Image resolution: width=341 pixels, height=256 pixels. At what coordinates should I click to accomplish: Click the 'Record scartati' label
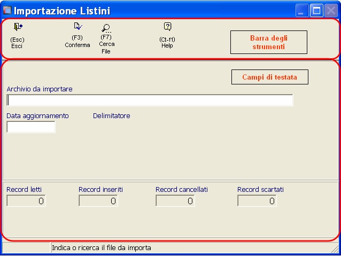pyautogui.click(x=260, y=189)
